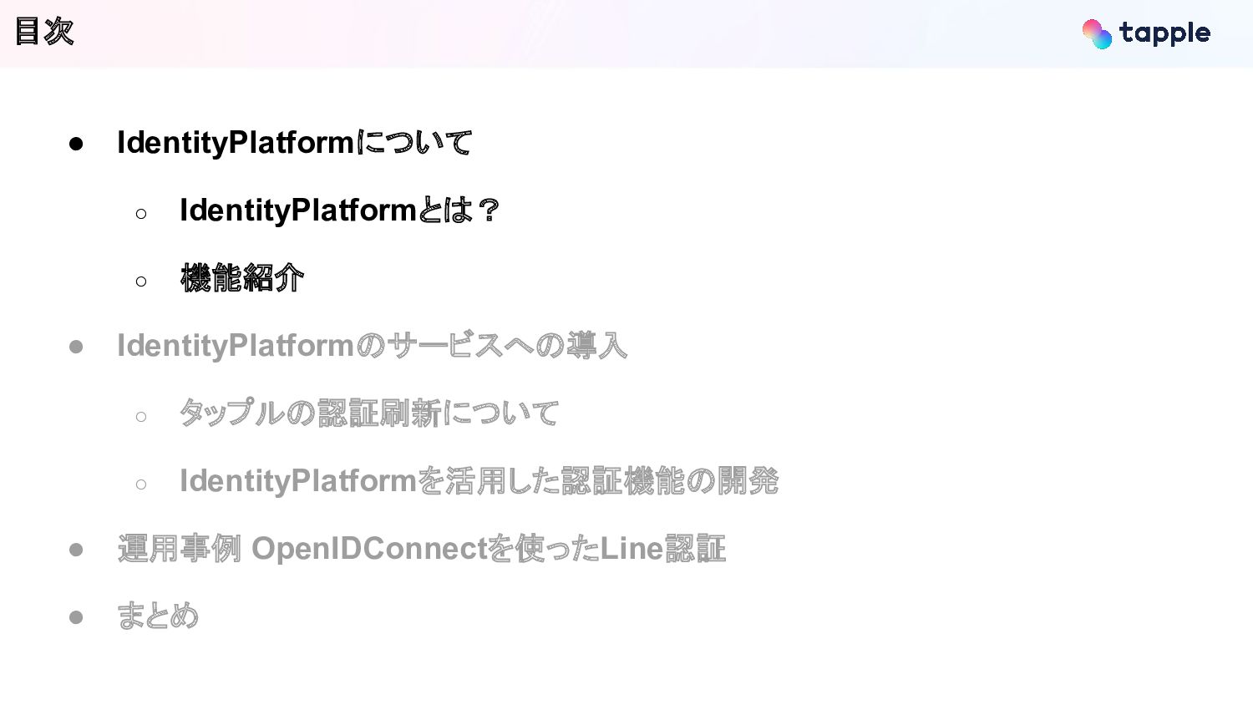This screenshot has height=705, width=1253.
Task: Click gray bullet beside 運用事例 OpenIDConnect
Action: tap(76, 550)
